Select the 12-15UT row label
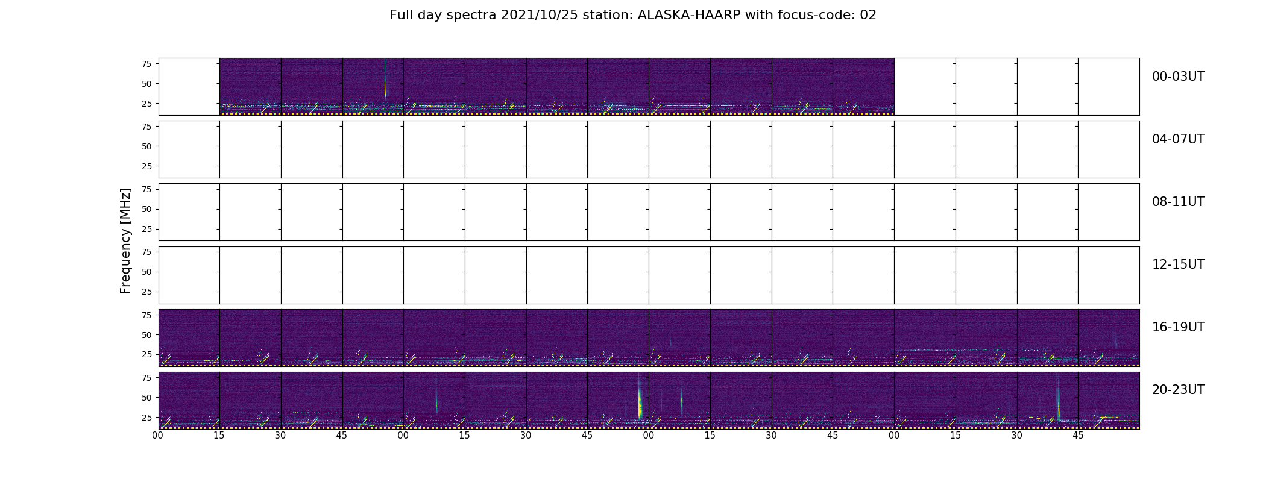The height and width of the screenshot is (482, 1266). pyautogui.click(x=1178, y=264)
